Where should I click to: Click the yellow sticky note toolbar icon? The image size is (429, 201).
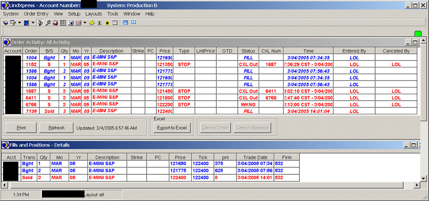pos(91,23)
